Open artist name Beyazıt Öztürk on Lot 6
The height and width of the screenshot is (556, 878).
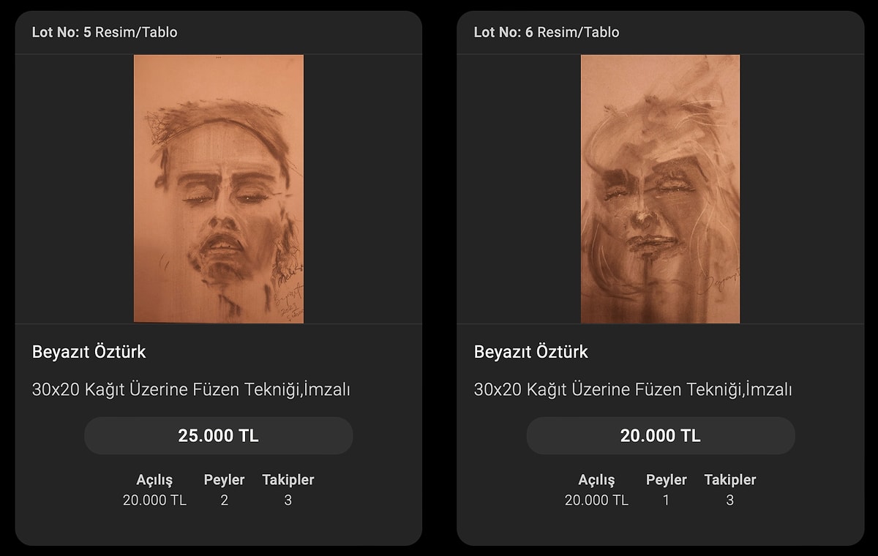click(x=530, y=352)
